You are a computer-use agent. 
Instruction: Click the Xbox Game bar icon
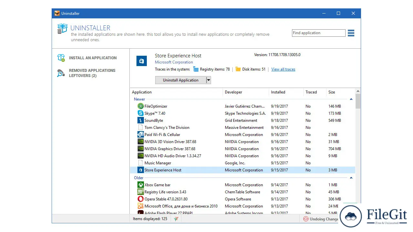(140, 185)
